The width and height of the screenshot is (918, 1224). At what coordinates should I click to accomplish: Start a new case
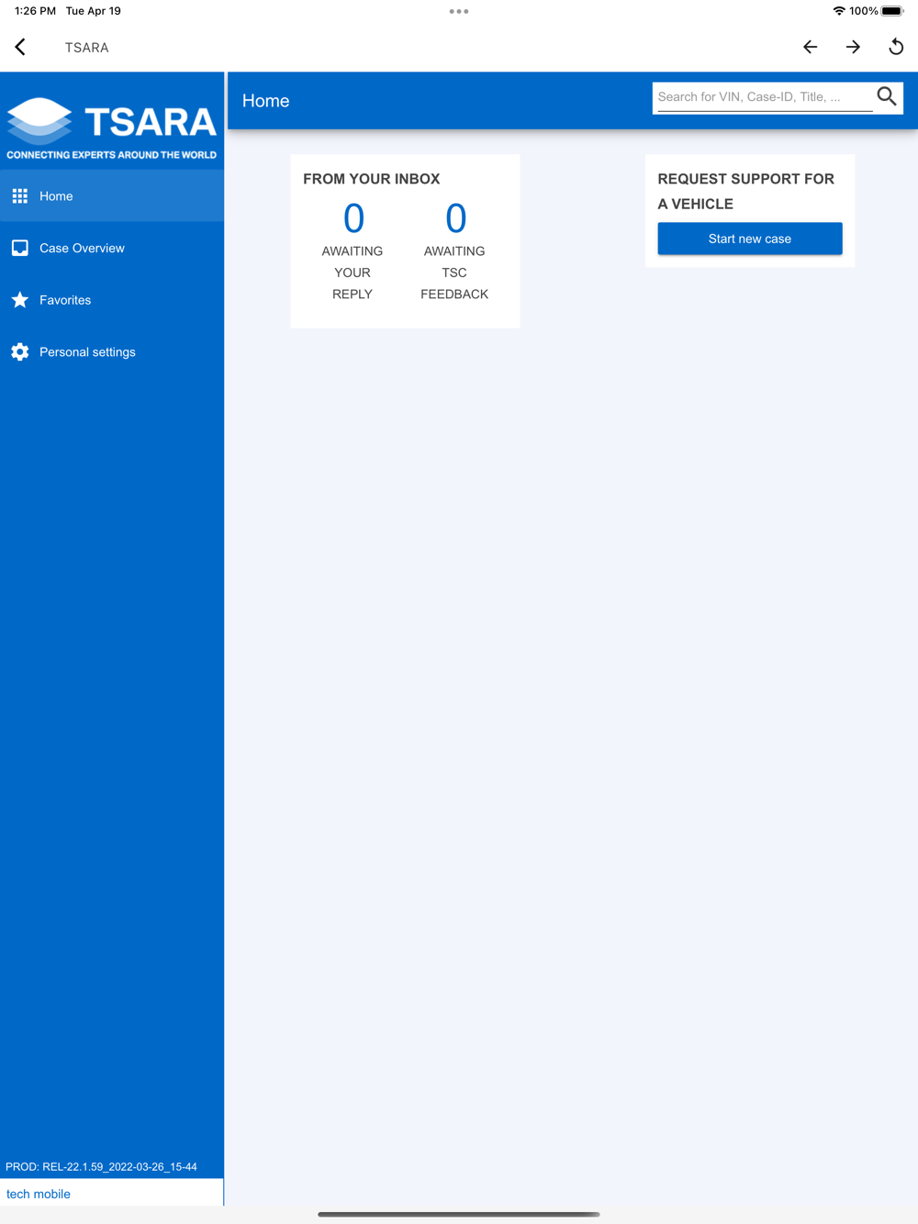[x=750, y=239]
